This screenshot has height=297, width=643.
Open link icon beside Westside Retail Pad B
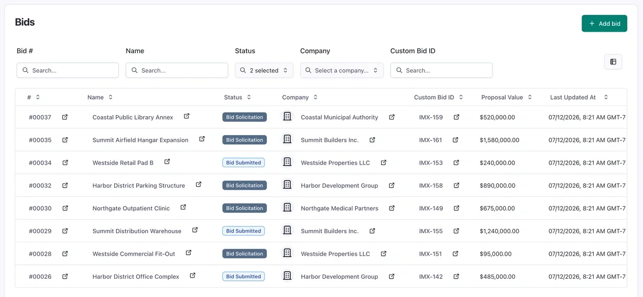coord(167,161)
